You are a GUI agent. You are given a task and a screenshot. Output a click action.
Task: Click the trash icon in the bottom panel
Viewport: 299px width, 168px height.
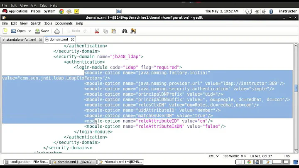[x=296, y=162]
